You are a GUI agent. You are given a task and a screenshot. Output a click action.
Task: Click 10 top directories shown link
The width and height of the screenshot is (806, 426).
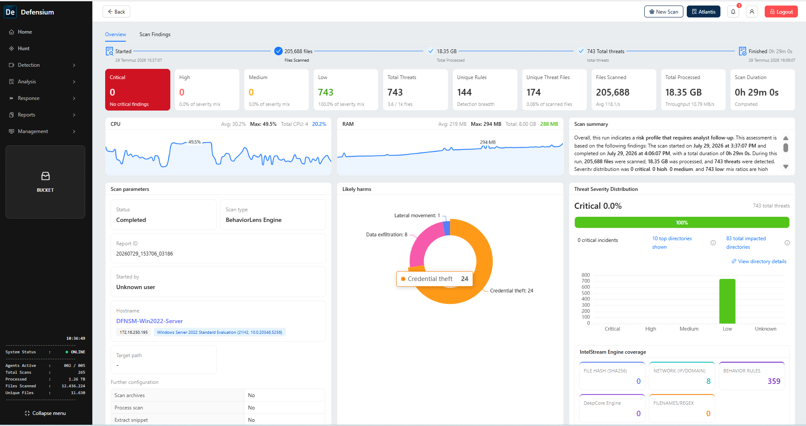(x=671, y=243)
